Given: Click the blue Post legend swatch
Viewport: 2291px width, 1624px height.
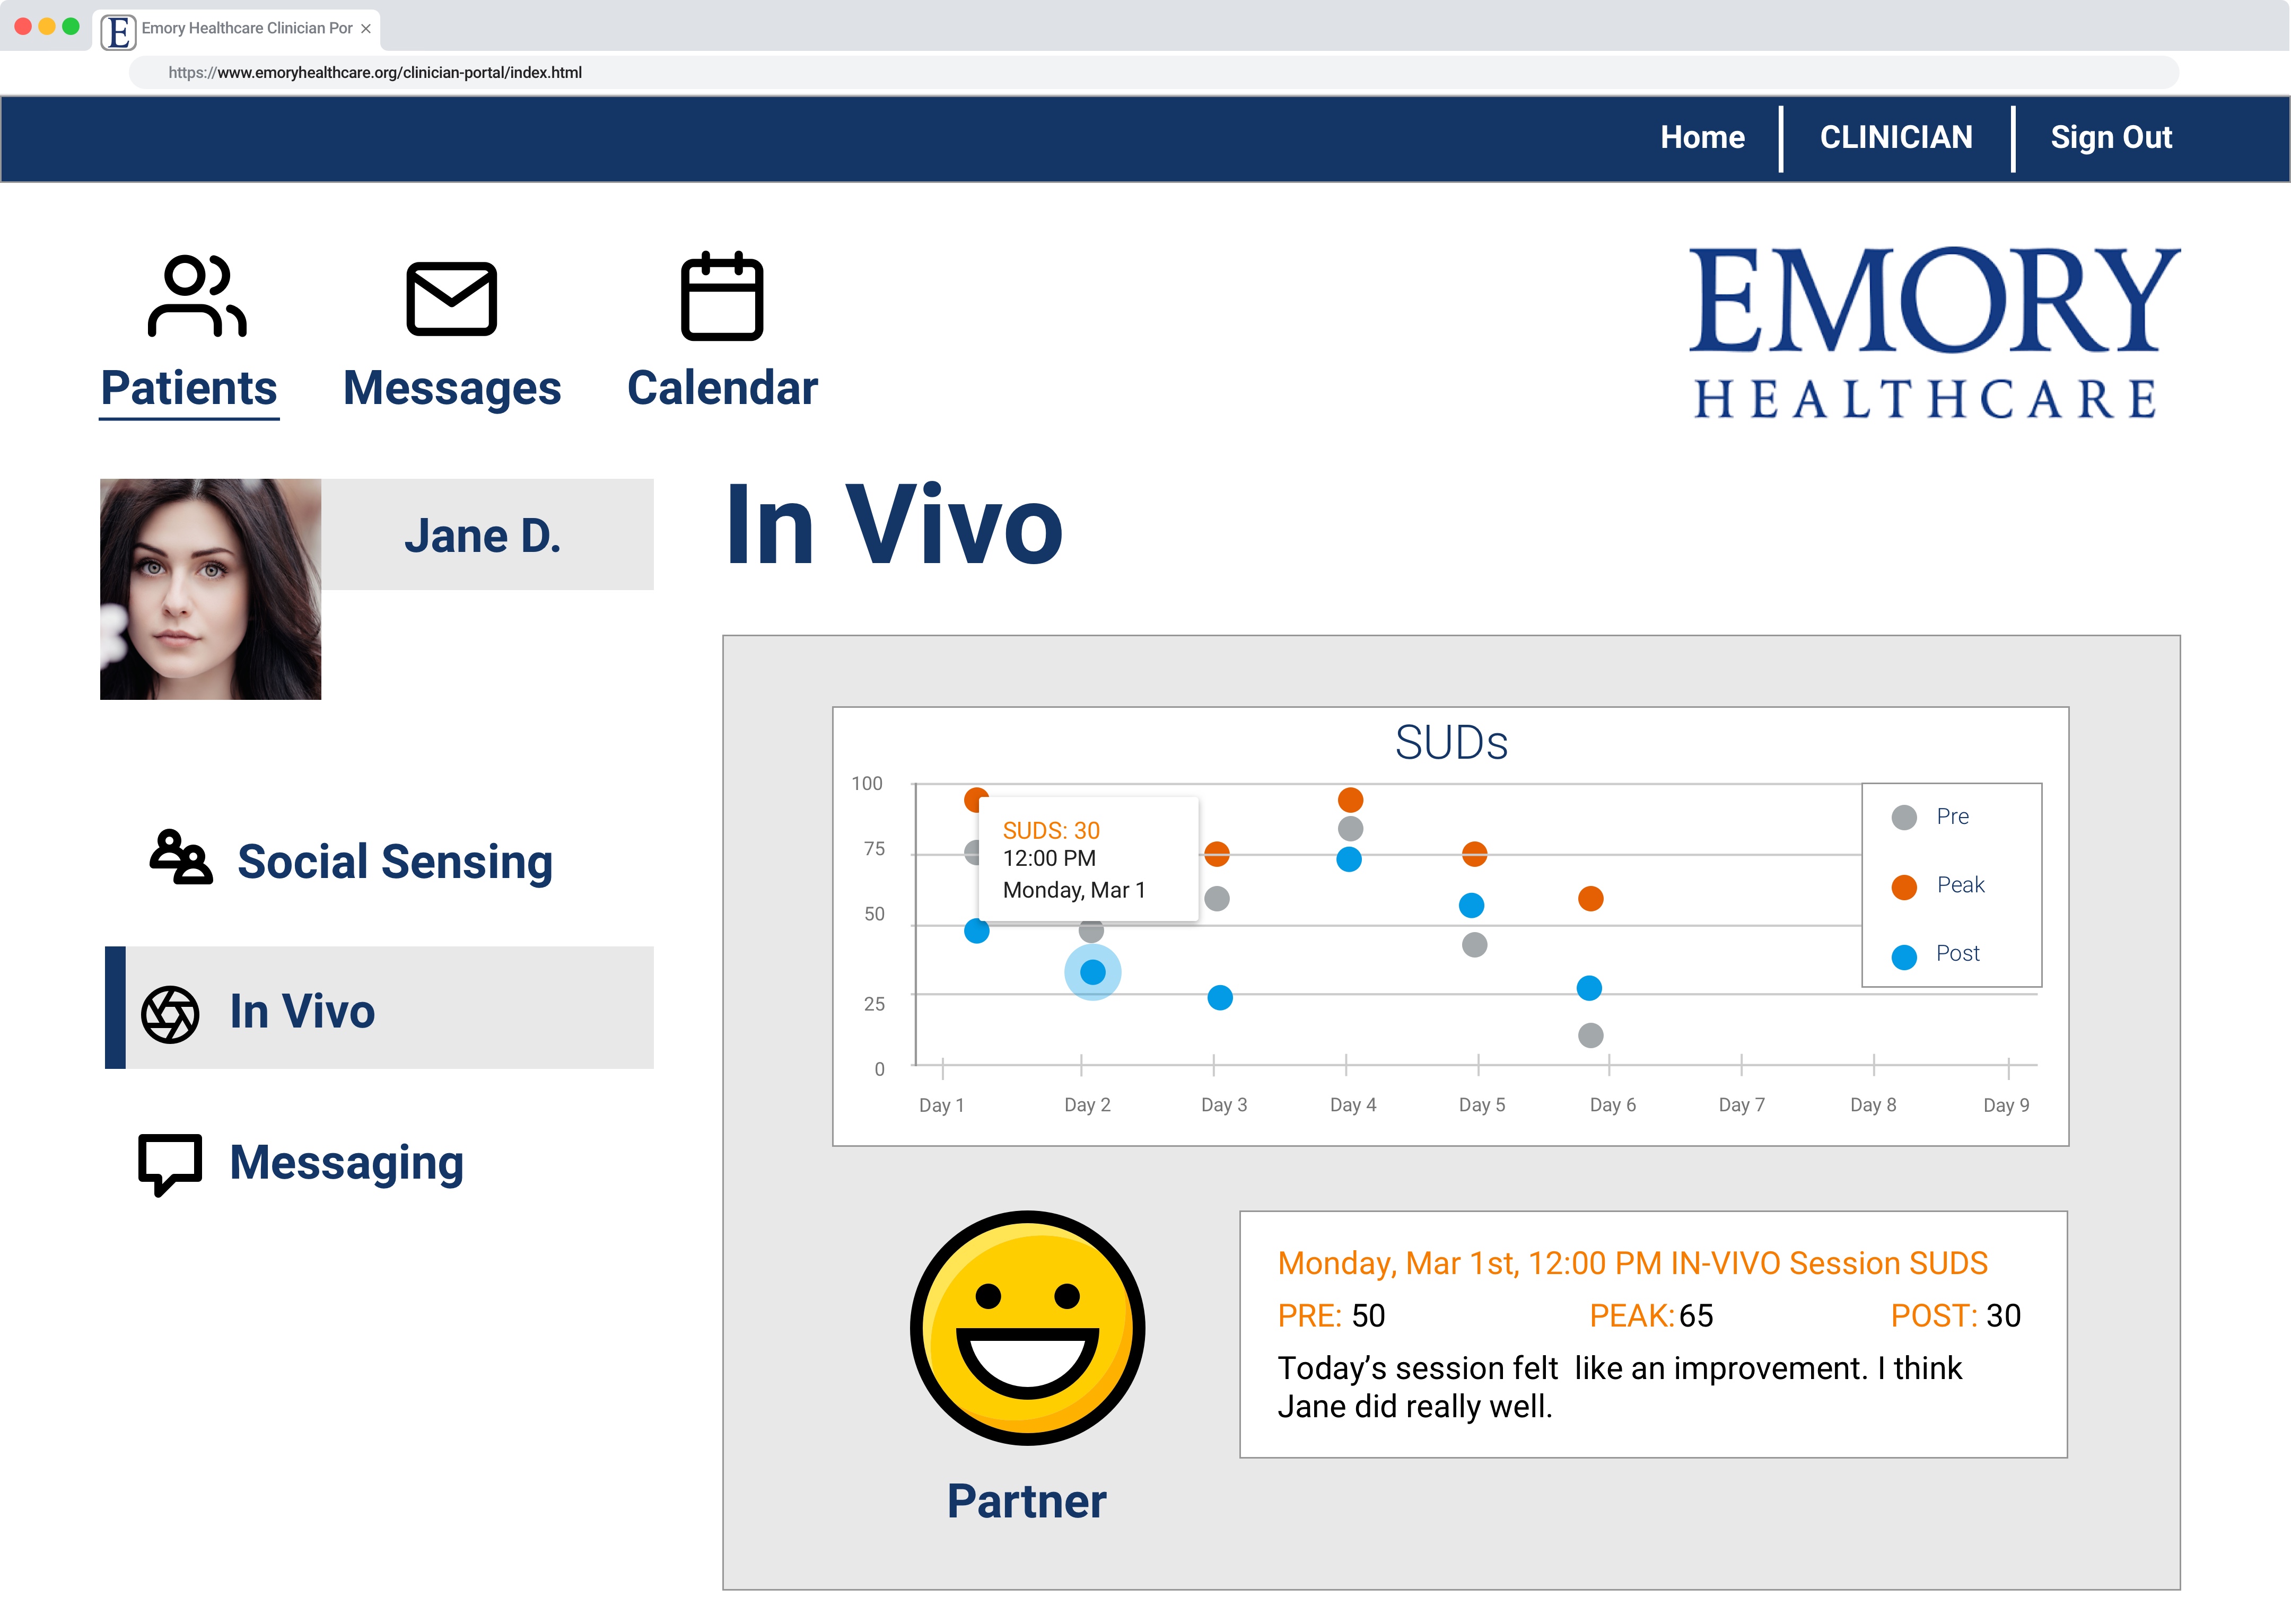Looking at the screenshot, I should pos(1904,956).
